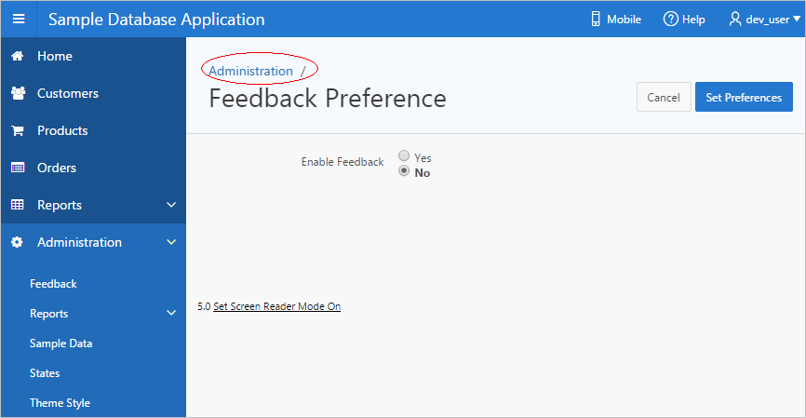Expand the top-level Reports chevron
The height and width of the screenshot is (418, 806).
(x=171, y=205)
